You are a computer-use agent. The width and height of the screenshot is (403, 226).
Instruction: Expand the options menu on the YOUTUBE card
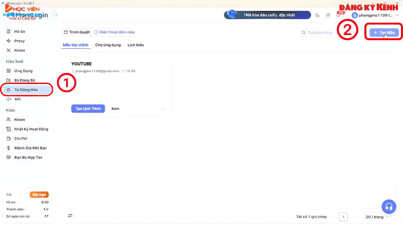coord(163,108)
